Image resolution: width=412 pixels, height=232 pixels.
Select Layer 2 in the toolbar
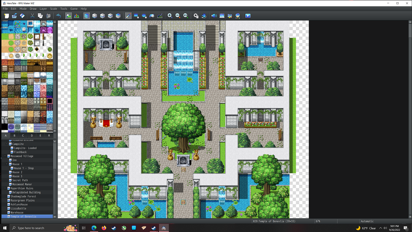[102, 16]
